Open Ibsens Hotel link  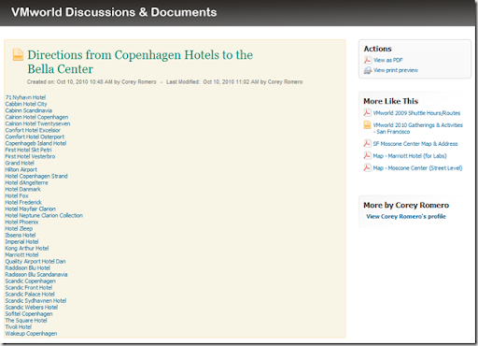(21, 235)
